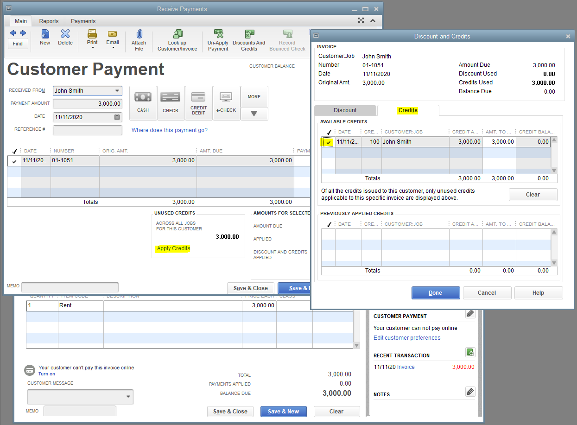Image resolution: width=577 pixels, height=425 pixels.
Task: Click Look up Customer/Invoice icon
Action: pyautogui.click(x=177, y=35)
